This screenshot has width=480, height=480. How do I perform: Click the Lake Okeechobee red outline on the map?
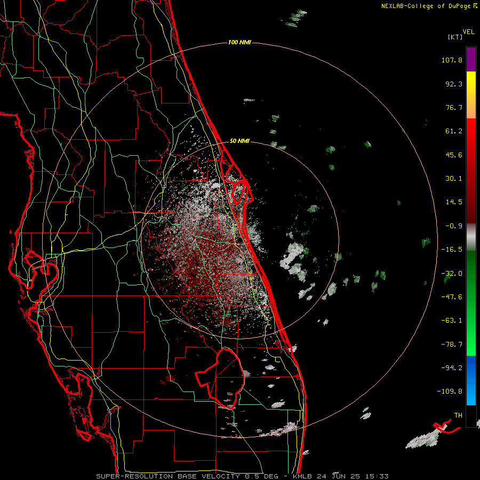click(220, 378)
